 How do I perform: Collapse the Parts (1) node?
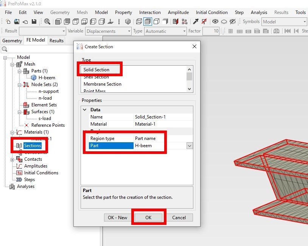[x=19, y=71]
